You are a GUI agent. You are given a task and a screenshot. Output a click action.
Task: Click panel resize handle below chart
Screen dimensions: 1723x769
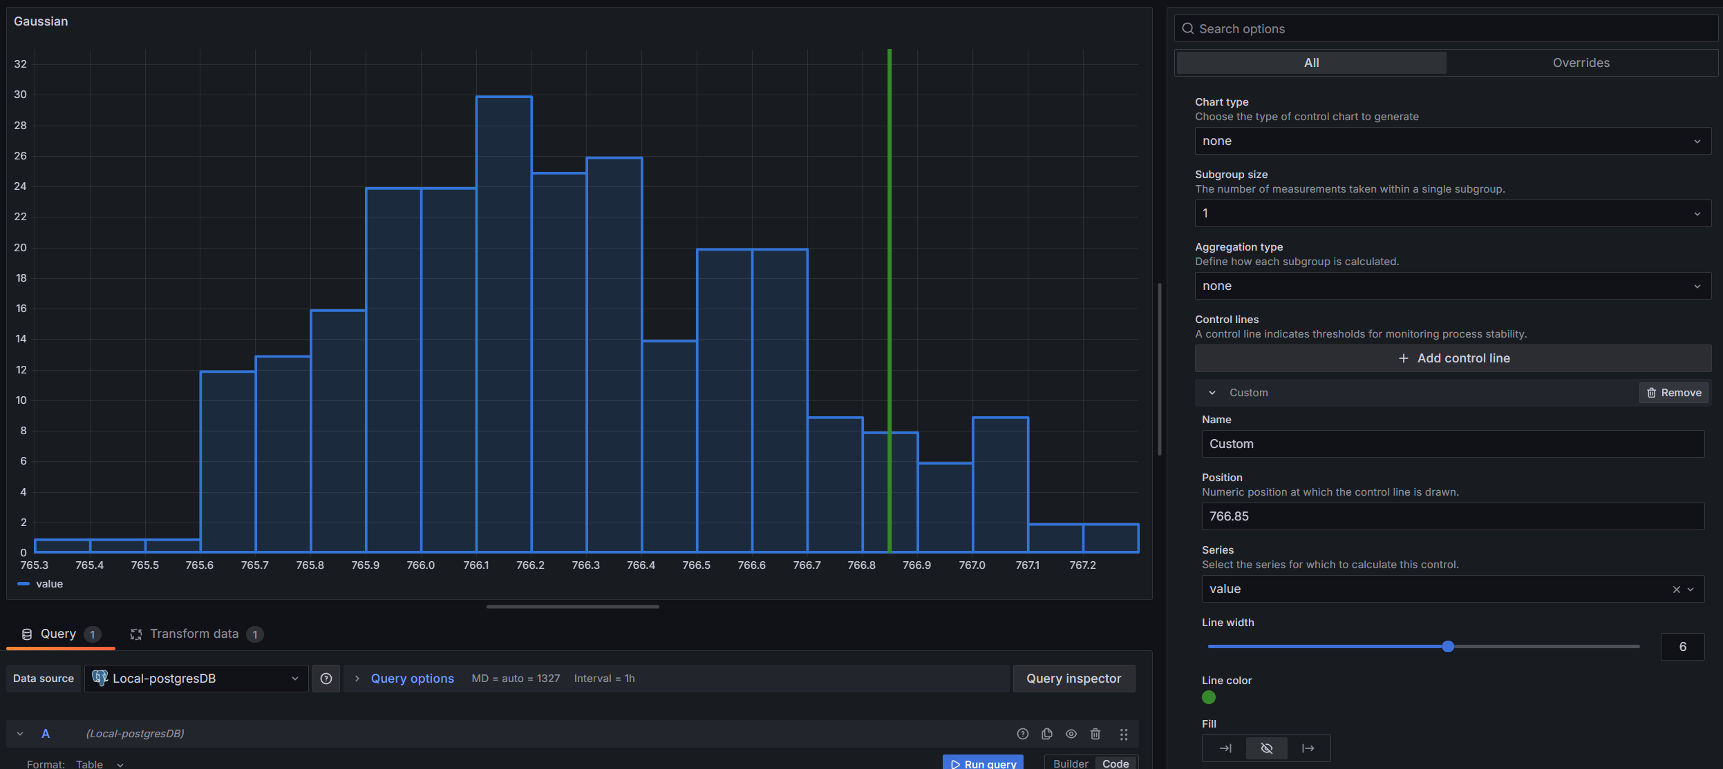click(573, 607)
